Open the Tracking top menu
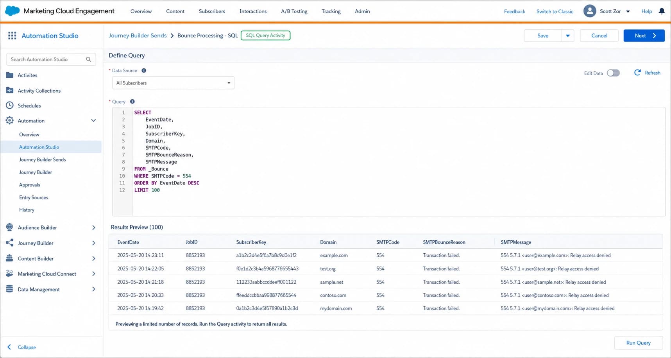 (331, 11)
